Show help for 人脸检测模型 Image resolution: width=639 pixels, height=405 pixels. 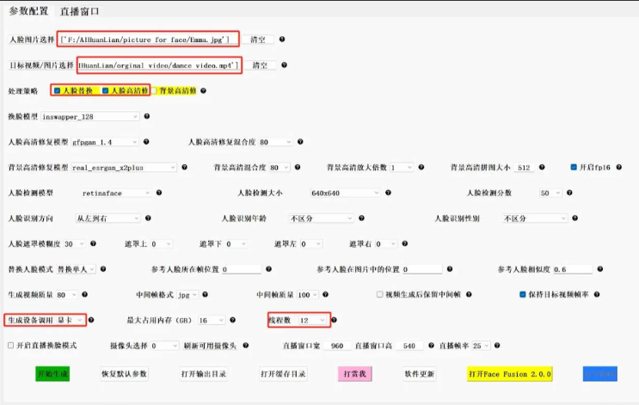click(x=159, y=193)
